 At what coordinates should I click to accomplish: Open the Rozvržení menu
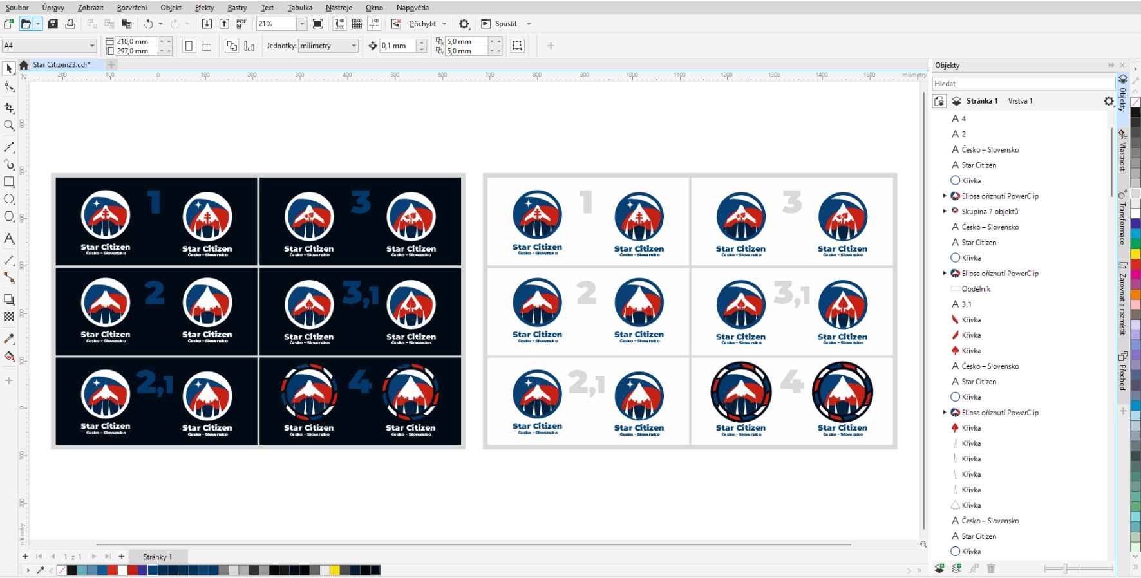click(132, 8)
